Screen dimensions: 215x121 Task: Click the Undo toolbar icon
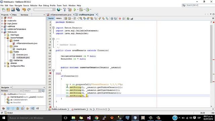24,10
